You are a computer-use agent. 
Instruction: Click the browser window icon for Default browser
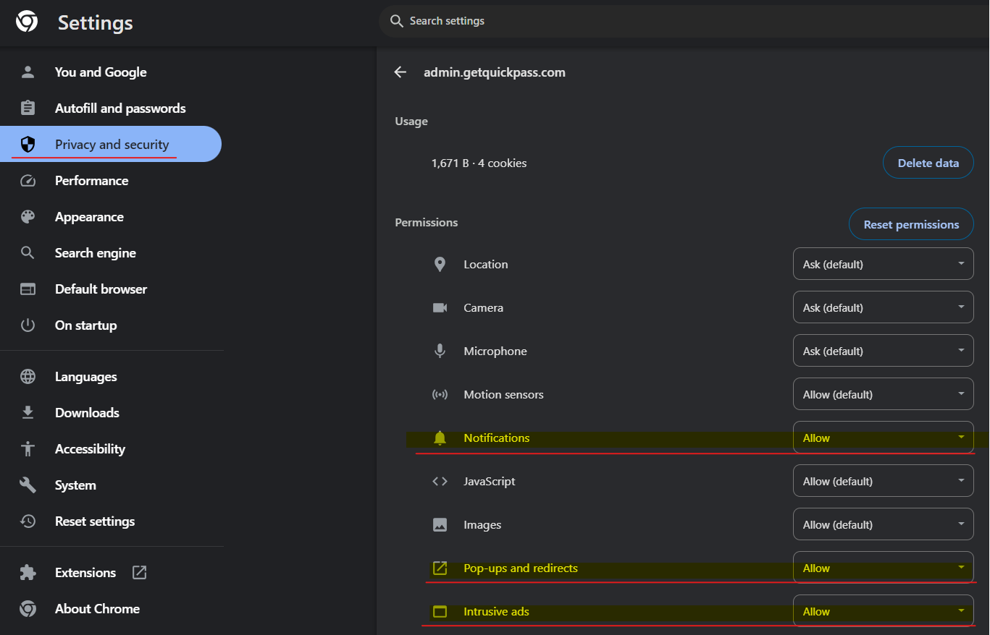(x=28, y=289)
